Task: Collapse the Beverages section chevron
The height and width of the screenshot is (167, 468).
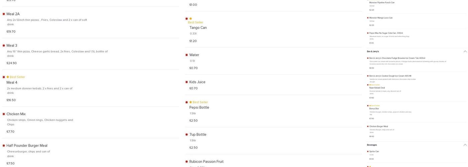Action: (465, 145)
